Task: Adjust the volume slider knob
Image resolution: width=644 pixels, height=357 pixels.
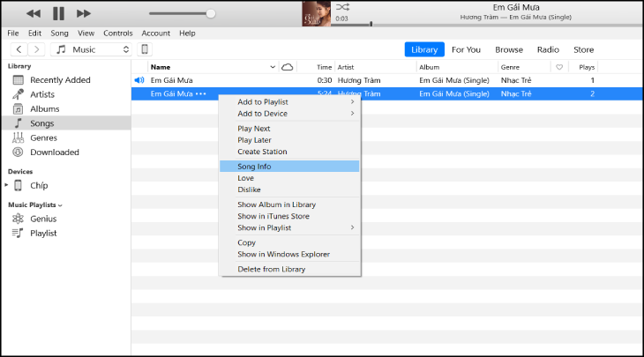Action: pyautogui.click(x=210, y=13)
